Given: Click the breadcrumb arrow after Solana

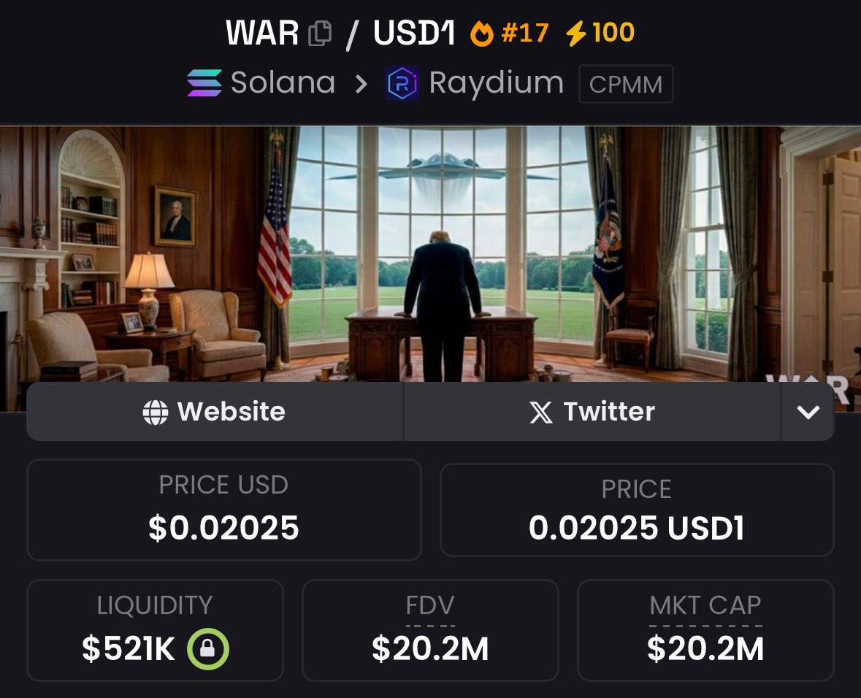Looking at the screenshot, I should [x=361, y=84].
